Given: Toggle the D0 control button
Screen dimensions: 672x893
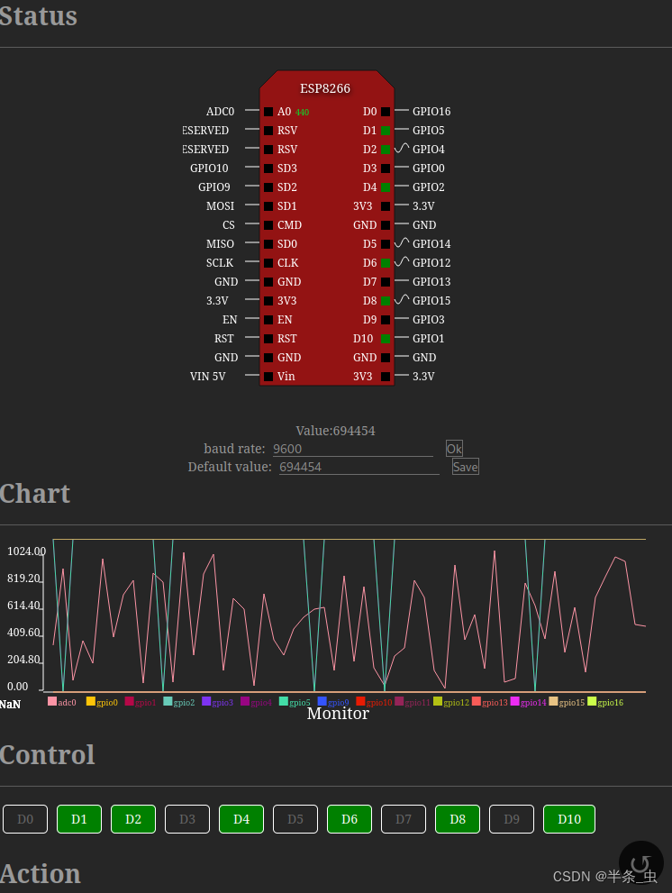Looking at the screenshot, I should tap(25, 819).
